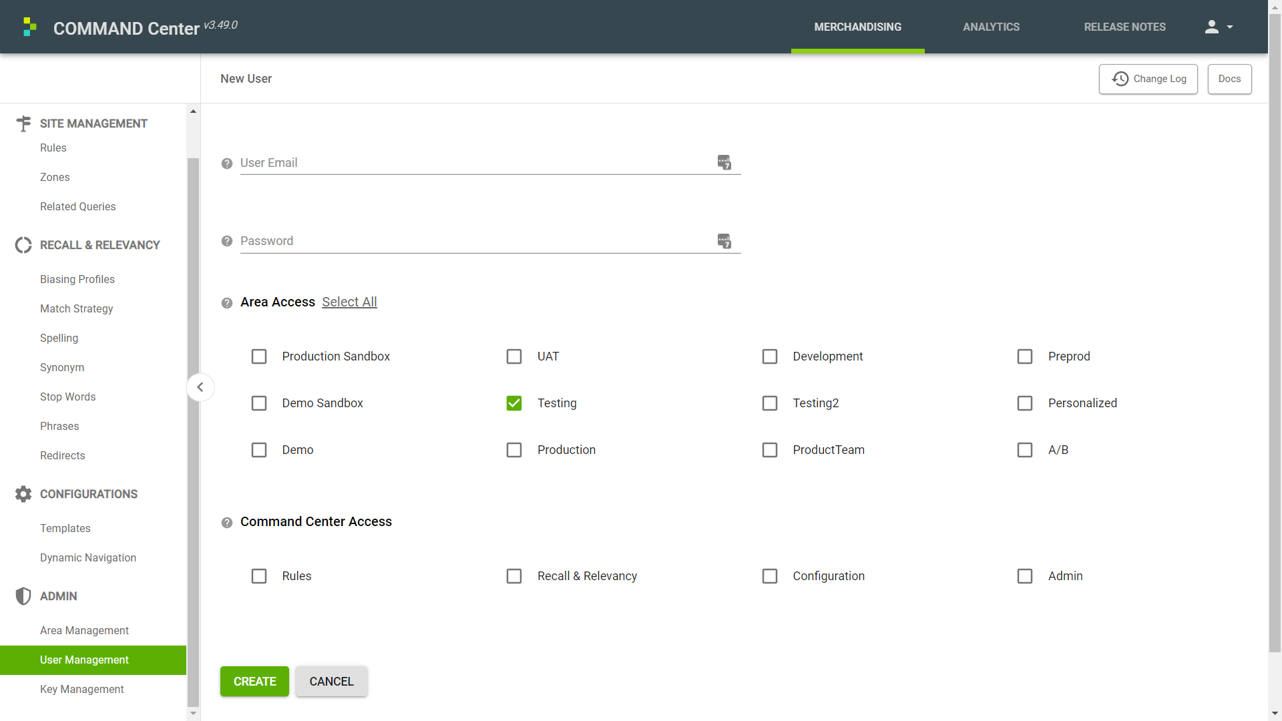
Task: Click password manager icon in Password field
Action: (724, 240)
